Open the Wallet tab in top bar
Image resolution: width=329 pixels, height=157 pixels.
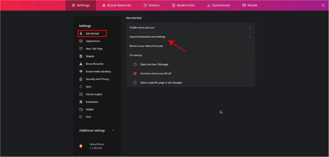pos(250,6)
